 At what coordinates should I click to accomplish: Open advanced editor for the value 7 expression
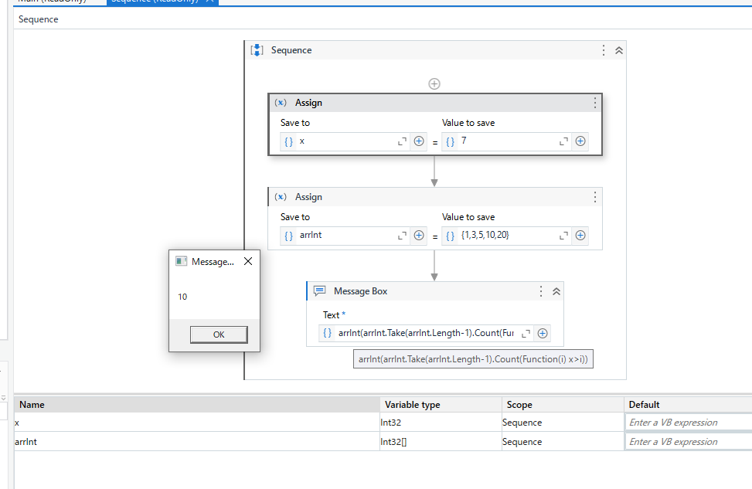(562, 141)
